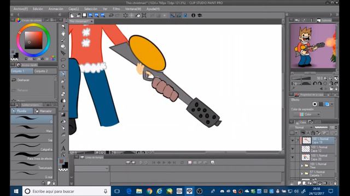The width and height of the screenshot is (350, 196).
Task: Open the Archivo menu
Action: click(20, 9)
